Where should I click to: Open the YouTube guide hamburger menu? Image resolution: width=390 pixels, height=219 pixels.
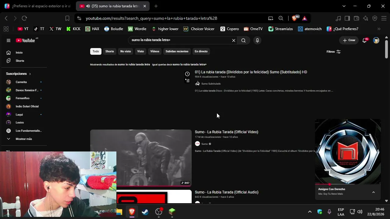[9, 40]
